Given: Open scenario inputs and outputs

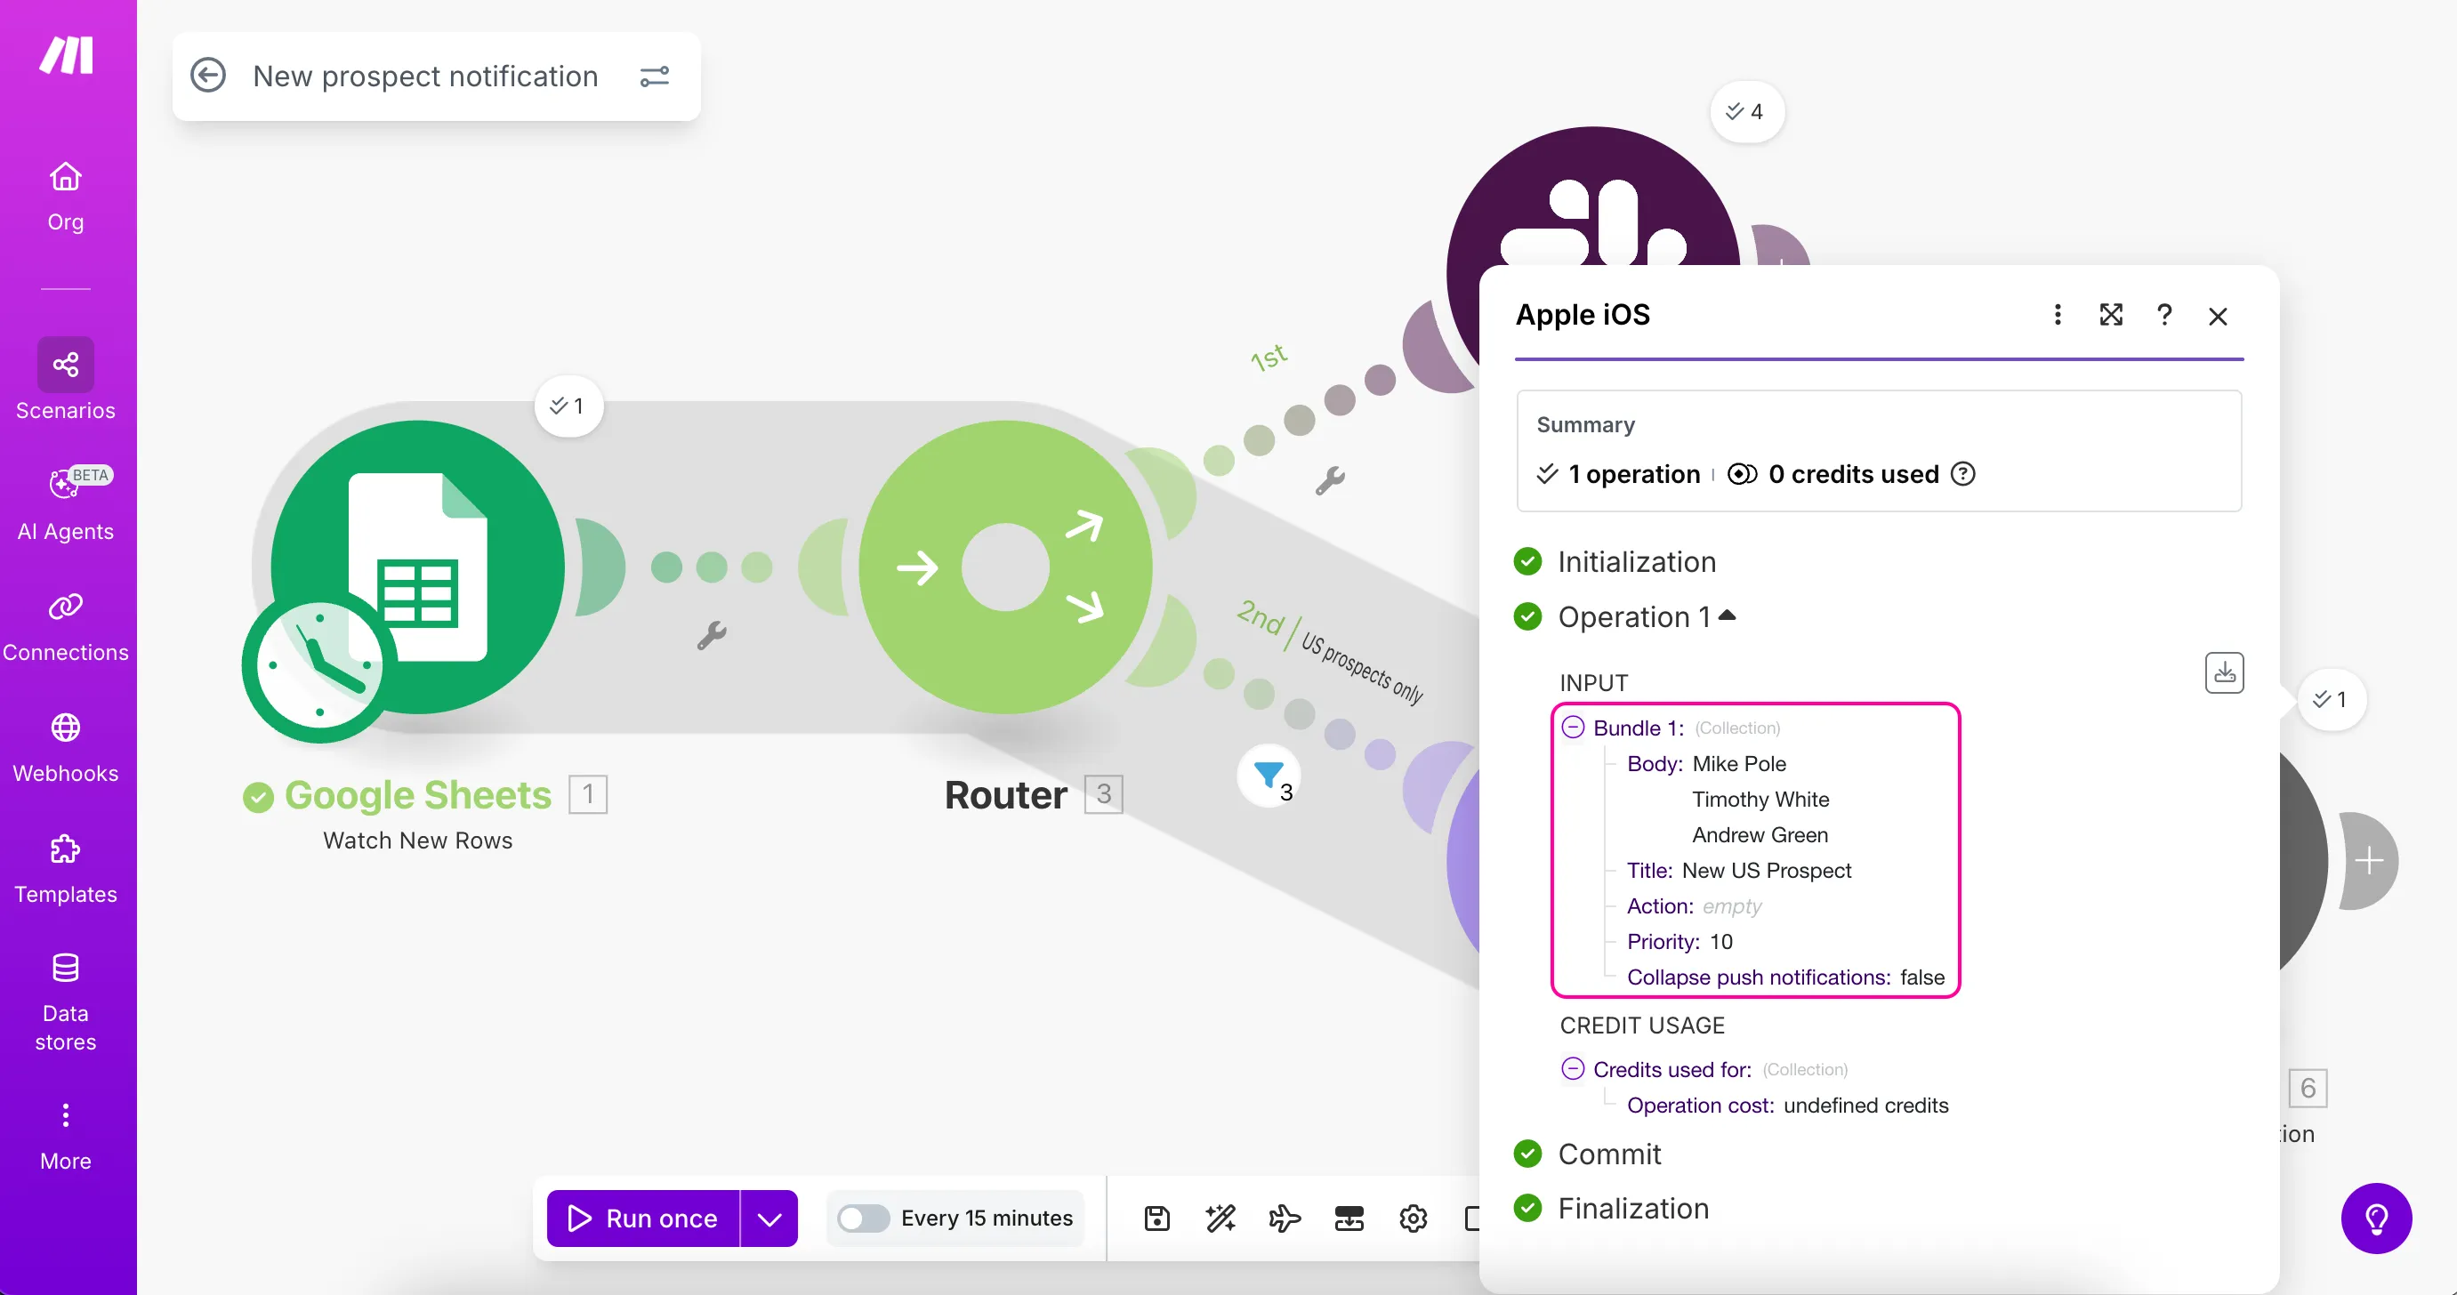Looking at the screenshot, I should pyautogui.click(x=1349, y=1218).
